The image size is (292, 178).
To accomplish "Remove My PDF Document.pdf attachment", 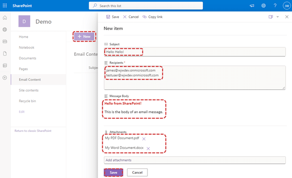I will coord(144,139).
